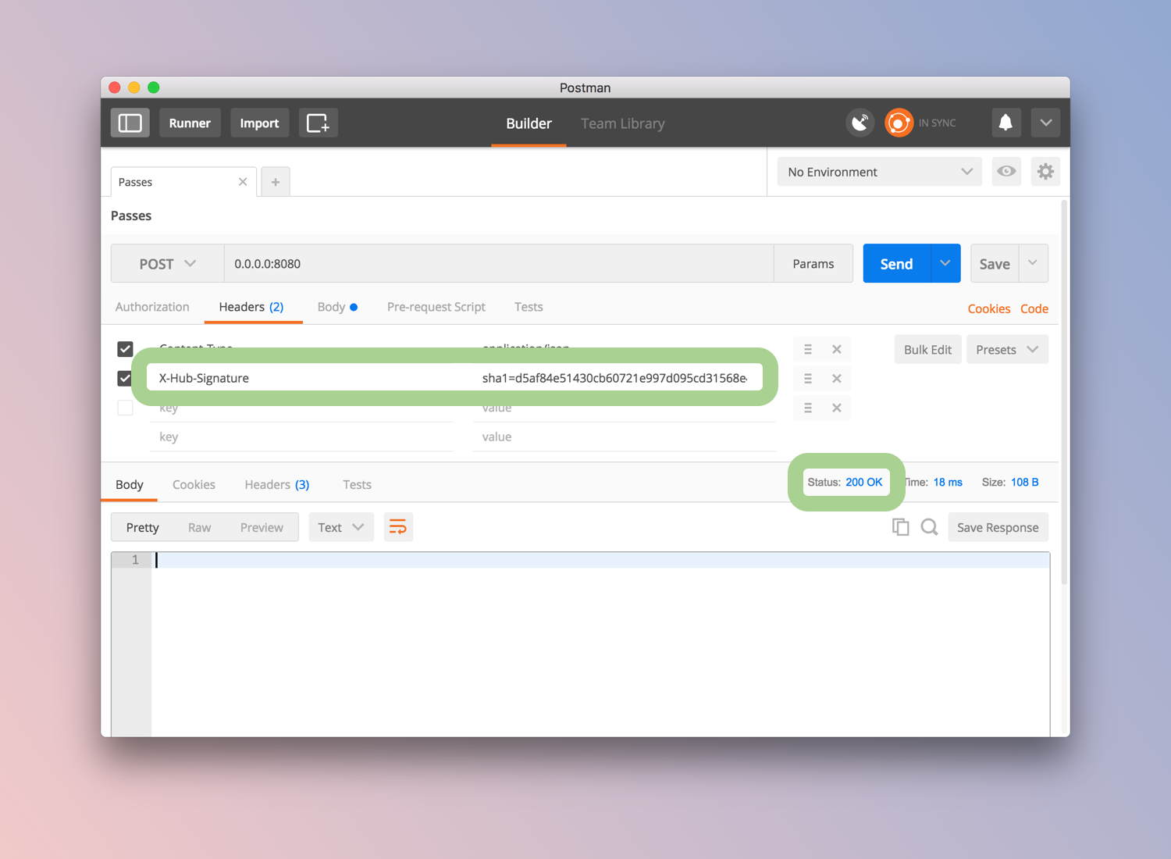This screenshot has height=859, width=1171.
Task: Click the request URL field
Action: (x=499, y=264)
